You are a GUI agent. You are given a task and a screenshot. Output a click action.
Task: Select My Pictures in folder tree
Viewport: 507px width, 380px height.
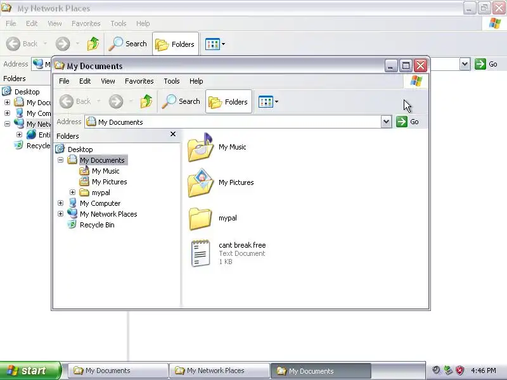pos(109,182)
